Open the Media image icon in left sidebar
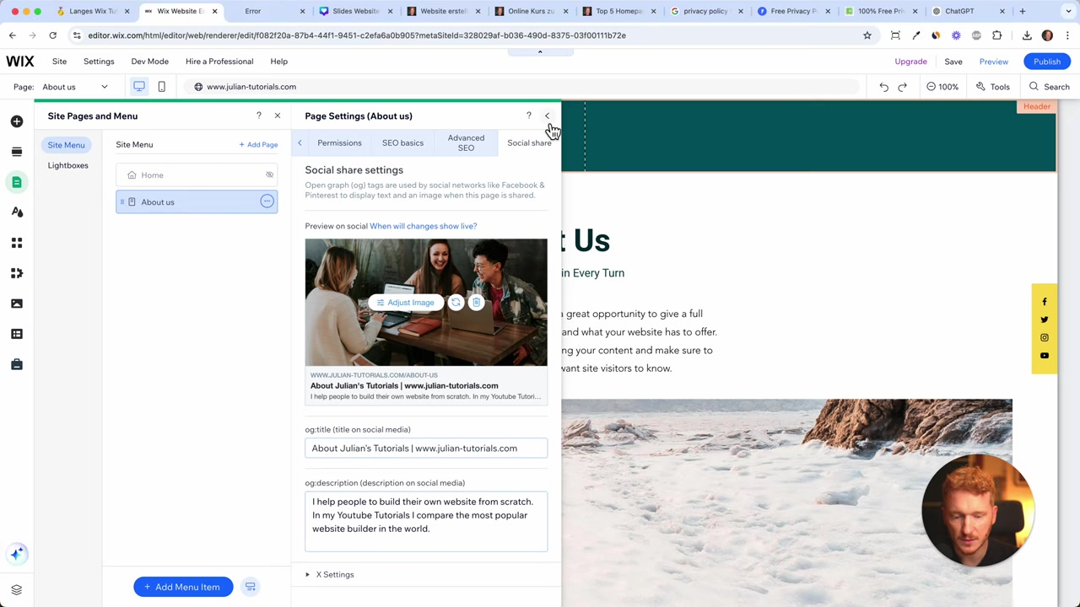Viewport: 1080px width, 607px height. click(17, 303)
